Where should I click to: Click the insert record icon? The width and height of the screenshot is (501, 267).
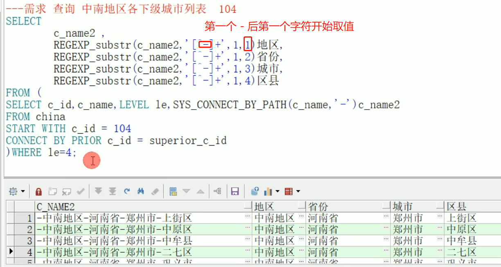point(52,191)
